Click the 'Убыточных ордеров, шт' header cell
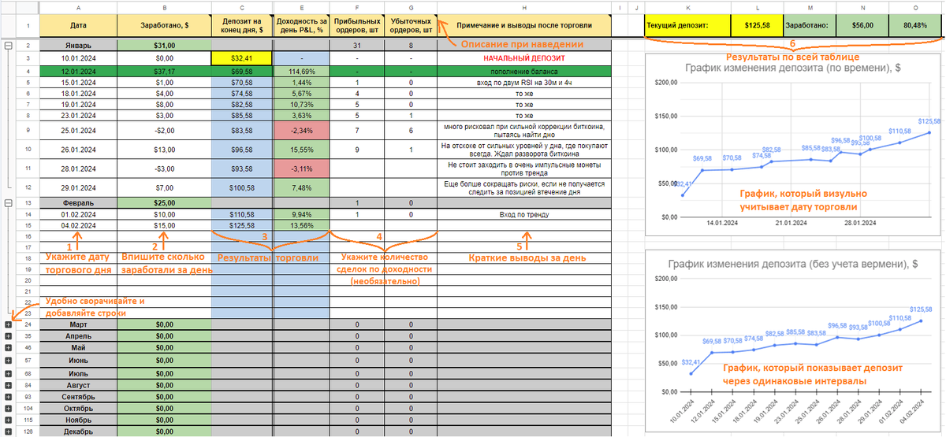 (x=410, y=26)
